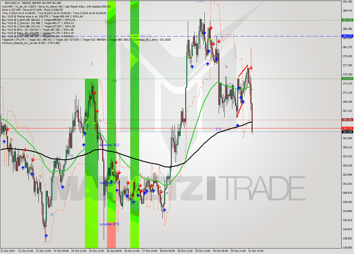Click the 355.030 price axis label
This screenshot has width=354, height=254.
tap(347, 166)
